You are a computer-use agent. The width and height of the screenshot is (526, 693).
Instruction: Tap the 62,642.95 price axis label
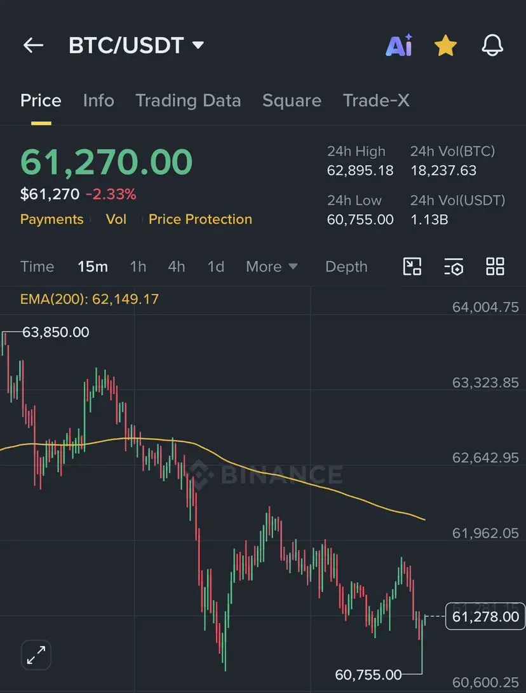[x=485, y=458]
